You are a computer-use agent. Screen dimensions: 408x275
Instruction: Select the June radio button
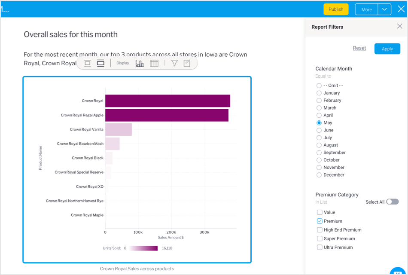(x=319, y=130)
